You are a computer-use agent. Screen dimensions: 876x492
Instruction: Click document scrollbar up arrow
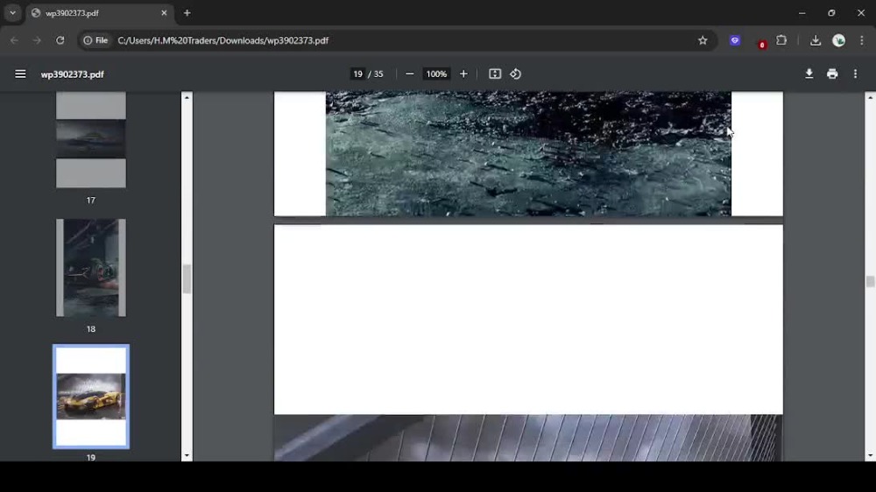click(x=870, y=97)
